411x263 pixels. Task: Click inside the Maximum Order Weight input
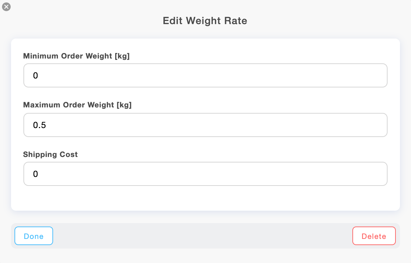point(205,125)
